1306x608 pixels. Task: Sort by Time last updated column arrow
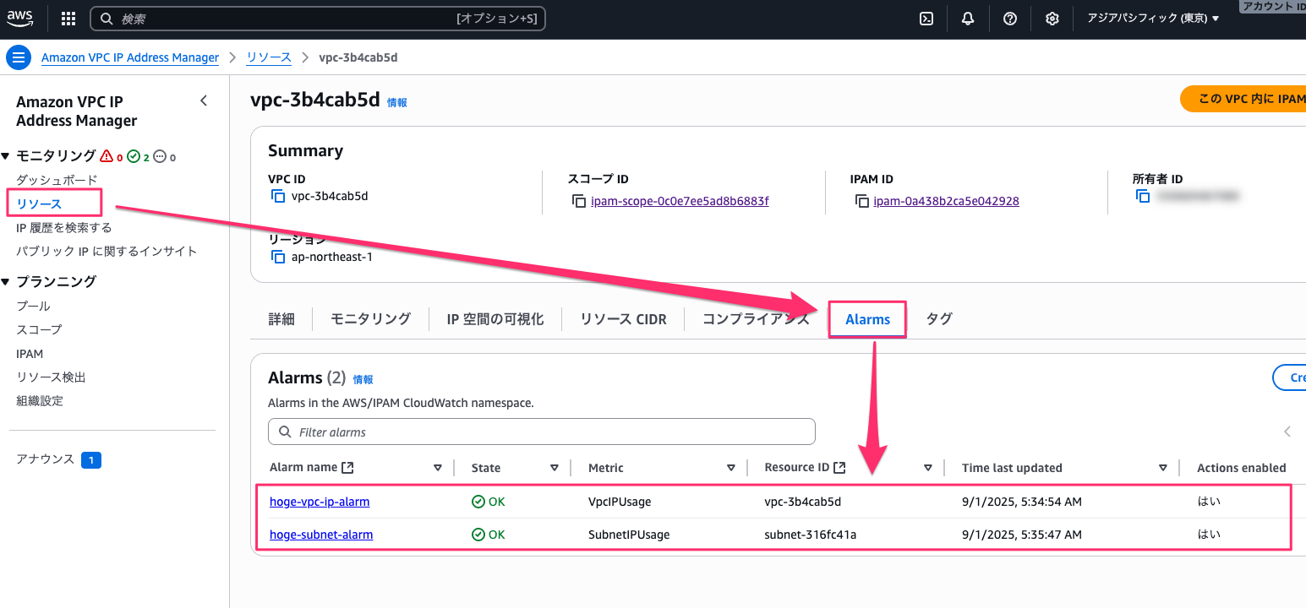(x=1163, y=468)
